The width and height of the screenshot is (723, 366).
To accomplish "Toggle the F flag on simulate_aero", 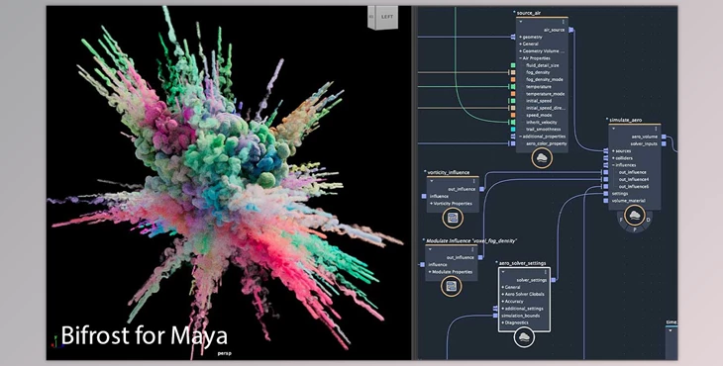I will pos(622,221).
